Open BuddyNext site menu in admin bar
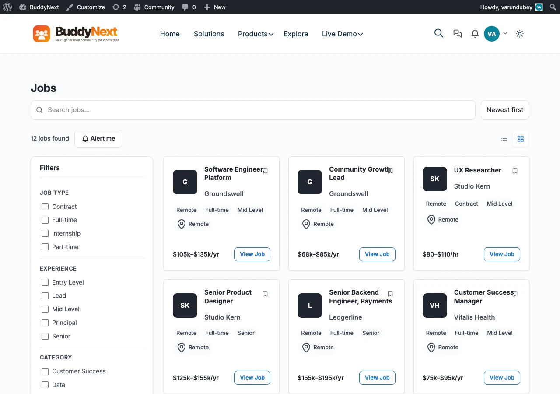This screenshot has width=560, height=394. (39, 7)
